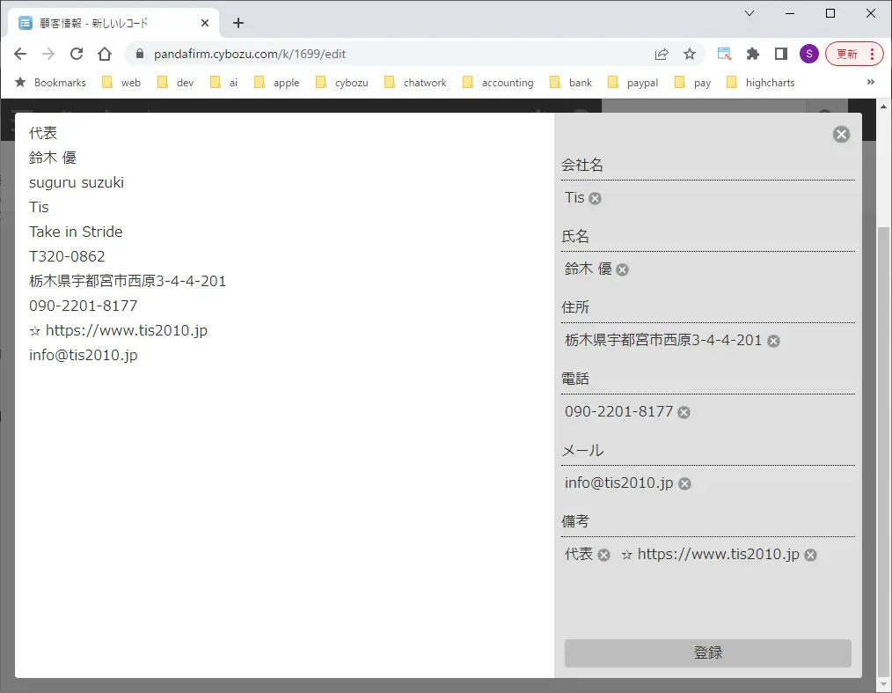The width and height of the screenshot is (892, 693).
Task: Reload the current page
Action: point(77,54)
